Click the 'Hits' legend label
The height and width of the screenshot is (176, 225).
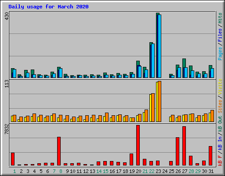click(x=220, y=18)
